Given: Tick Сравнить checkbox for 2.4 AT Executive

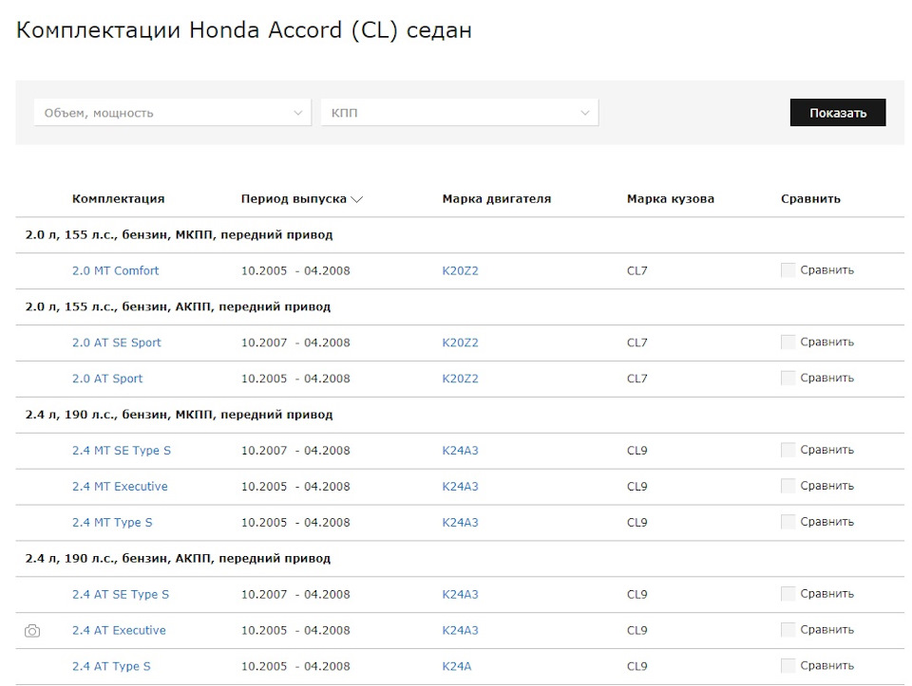Looking at the screenshot, I should click(x=788, y=630).
